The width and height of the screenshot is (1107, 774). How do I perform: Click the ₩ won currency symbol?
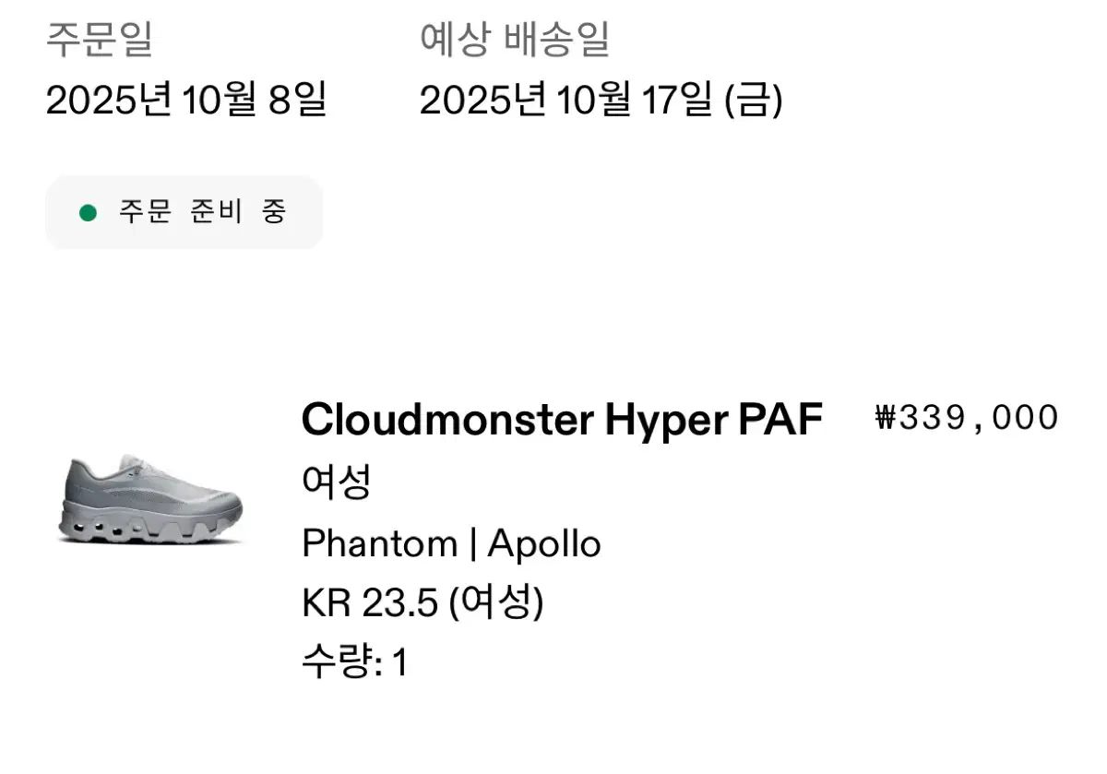(x=886, y=419)
